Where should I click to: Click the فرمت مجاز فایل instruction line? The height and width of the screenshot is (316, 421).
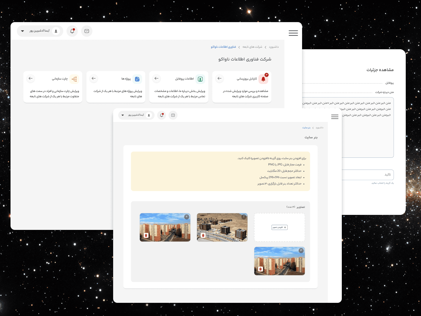pos(285,165)
